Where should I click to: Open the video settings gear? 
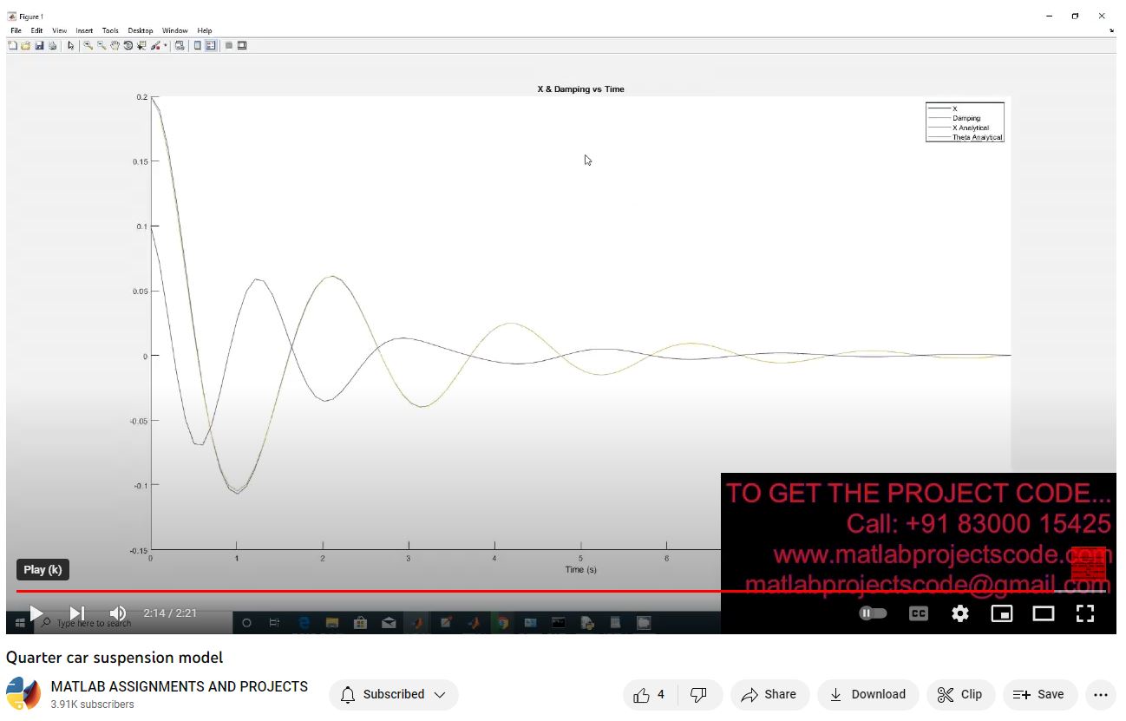point(959,613)
